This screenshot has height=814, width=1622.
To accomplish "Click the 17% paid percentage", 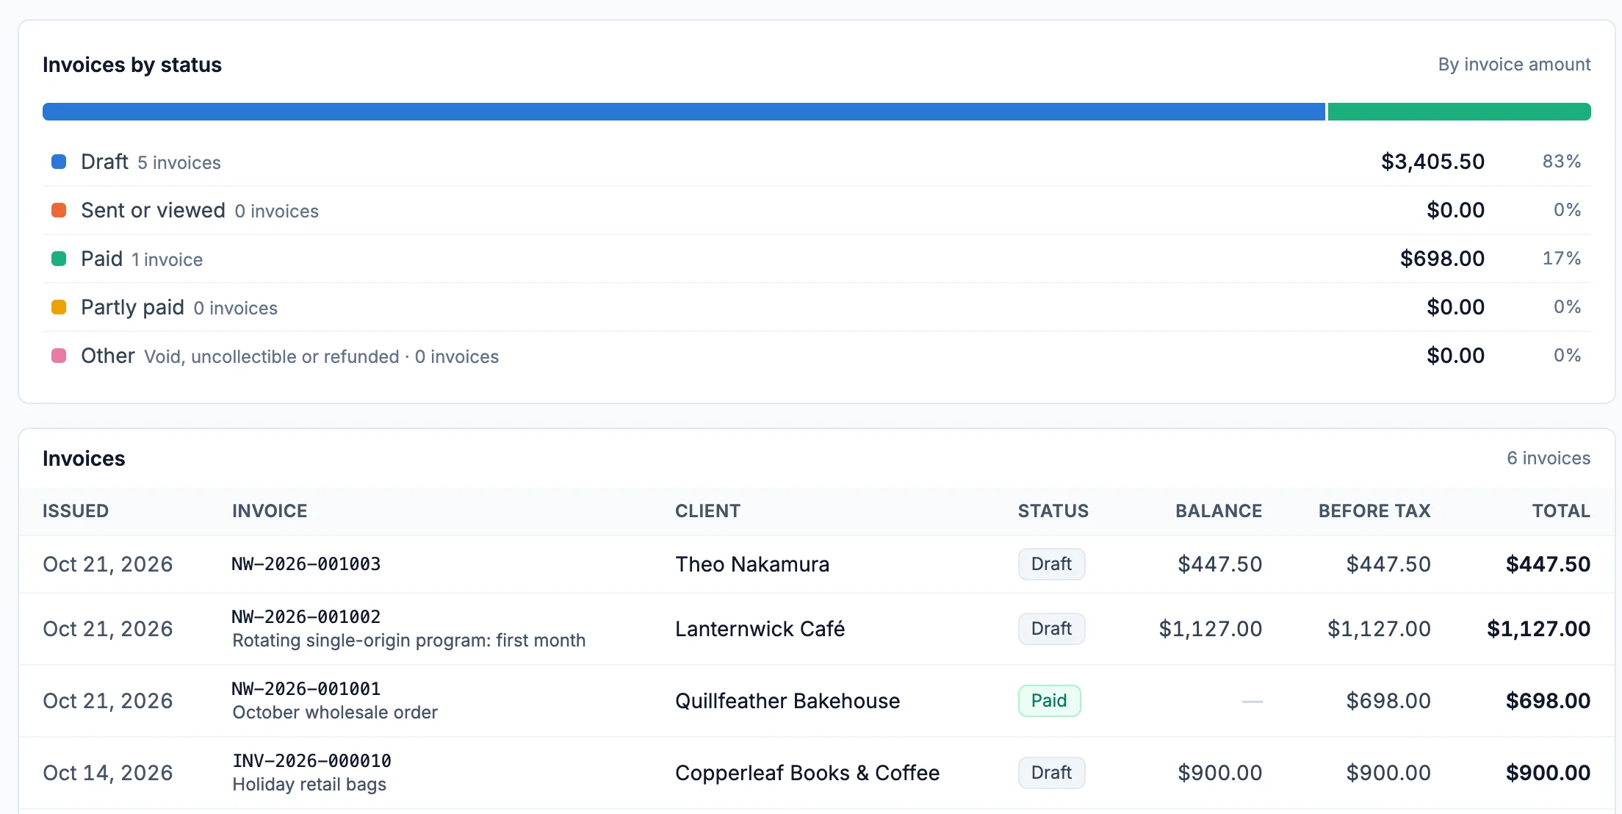I will tap(1562, 259).
